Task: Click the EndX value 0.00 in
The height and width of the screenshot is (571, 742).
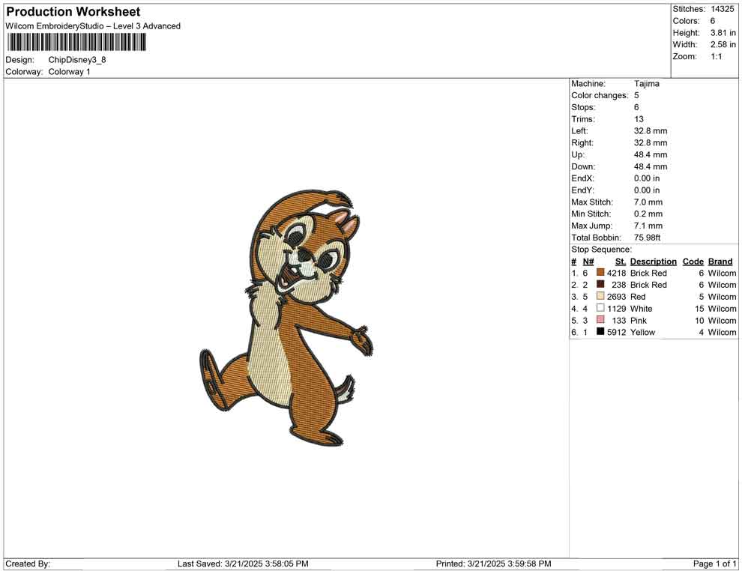Action: point(647,178)
